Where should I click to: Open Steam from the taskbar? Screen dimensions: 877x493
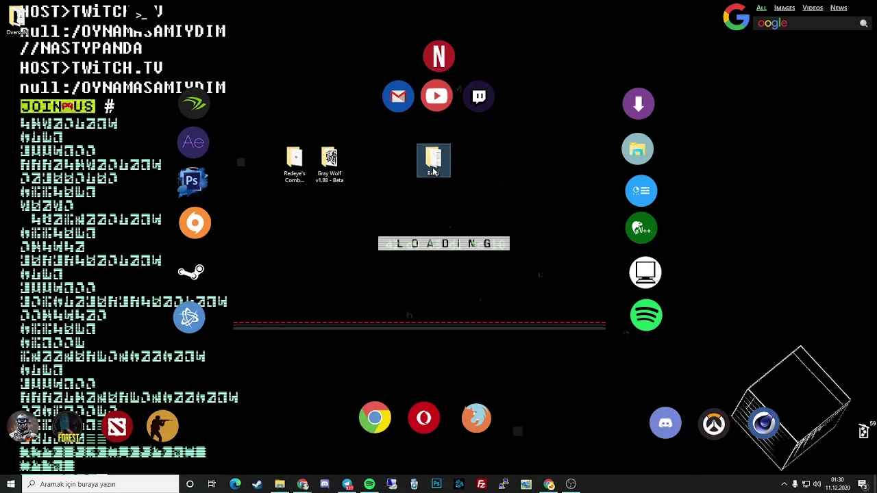pos(257,484)
